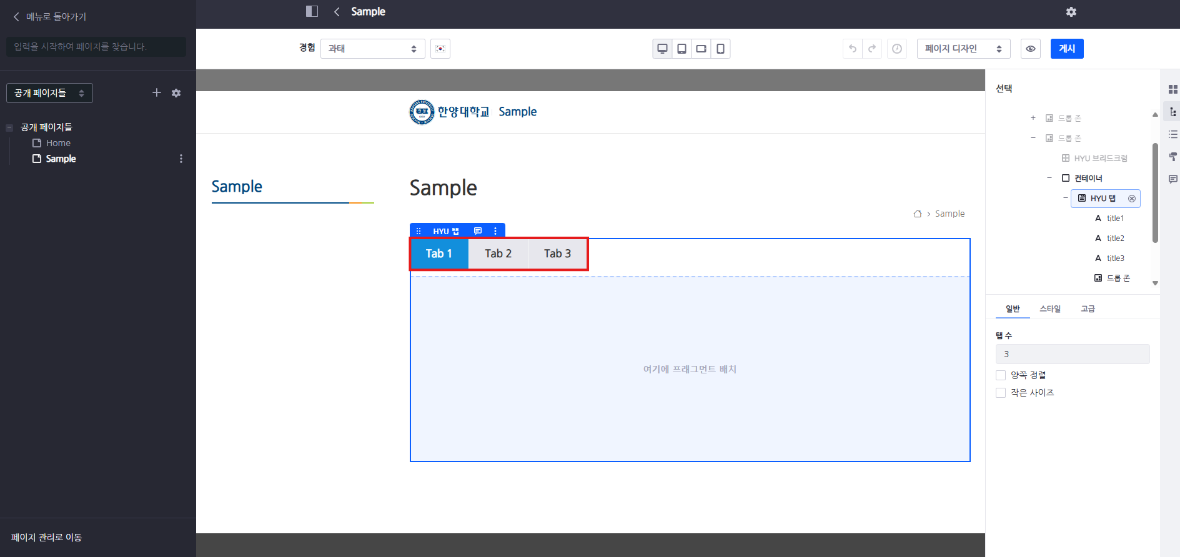Open the HYU 탭 fragment options menu
Viewport: 1180px width, 557px height.
[x=495, y=231]
